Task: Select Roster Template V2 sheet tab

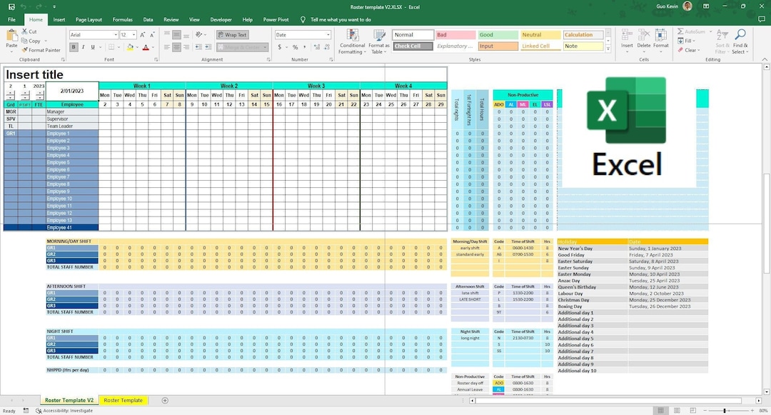Action: [x=69, y=400]
